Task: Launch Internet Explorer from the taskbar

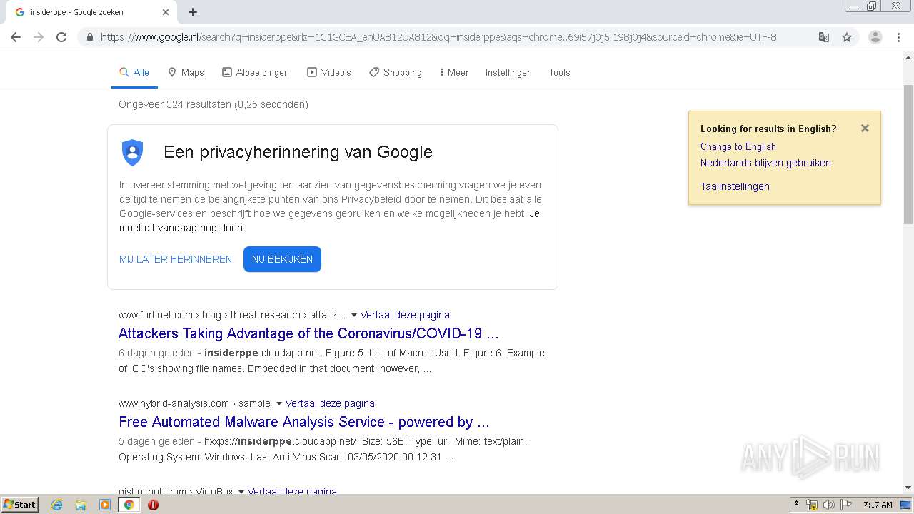Action: [57, 505]
